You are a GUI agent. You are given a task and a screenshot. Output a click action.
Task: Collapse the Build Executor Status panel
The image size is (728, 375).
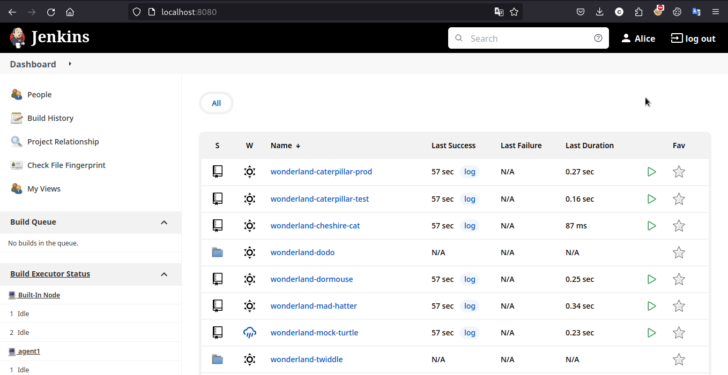tap(164, 274)
